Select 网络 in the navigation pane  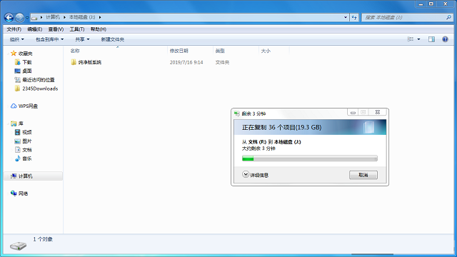pos(23,193)
